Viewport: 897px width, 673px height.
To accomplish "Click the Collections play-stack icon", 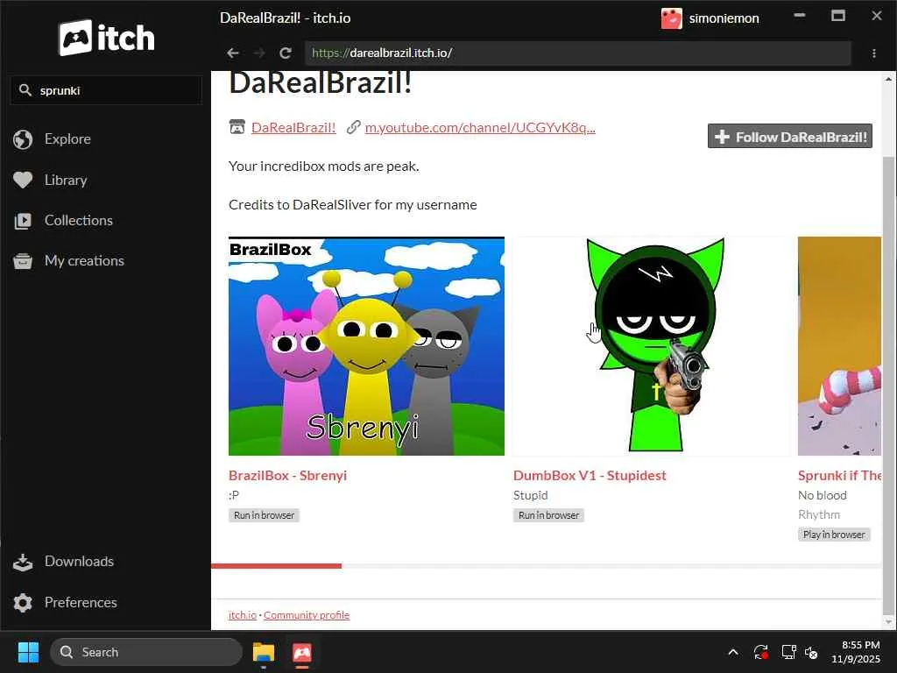I will [23, 220].
